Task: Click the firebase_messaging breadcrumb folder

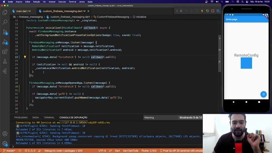Action: 31,17
